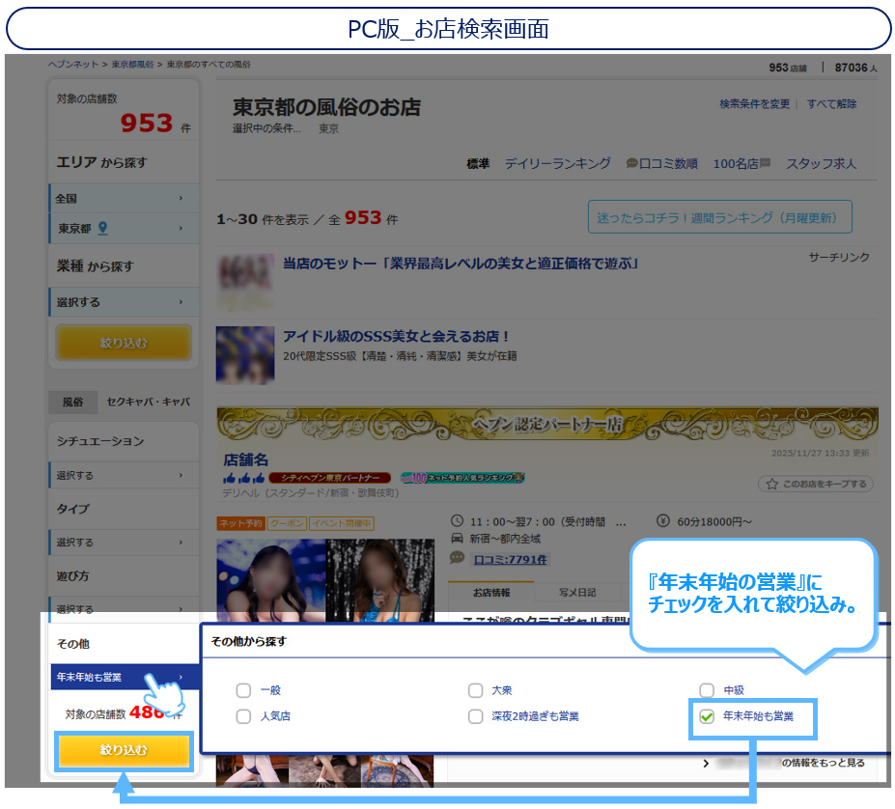The width and height of the screenshot is (895, 809).
Task: Open the 口コミ数順 sort tab
Action: click(x=661, y=164)
